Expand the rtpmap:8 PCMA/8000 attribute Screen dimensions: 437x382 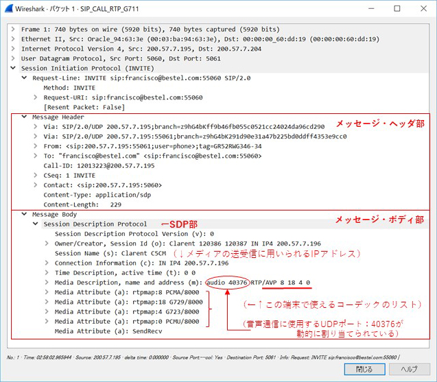point(47,292)
